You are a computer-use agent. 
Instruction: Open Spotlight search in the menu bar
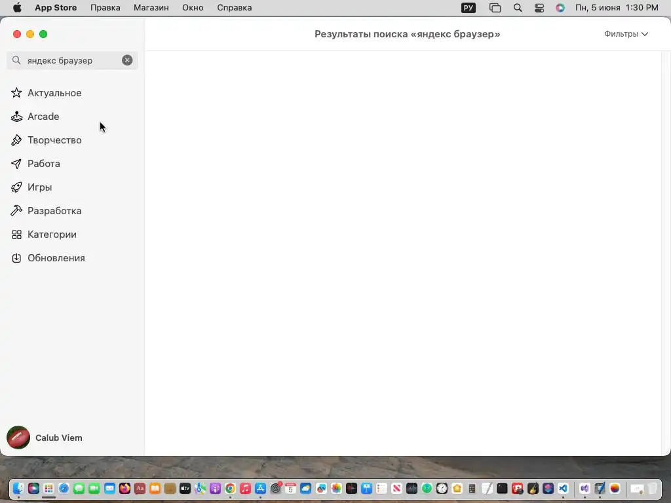coord(518,8)
